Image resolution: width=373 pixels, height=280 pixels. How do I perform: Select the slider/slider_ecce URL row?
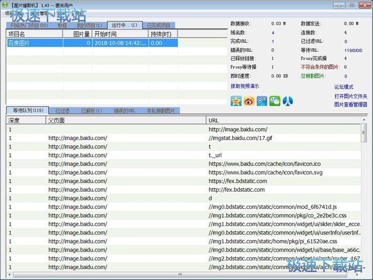[184, 224]
